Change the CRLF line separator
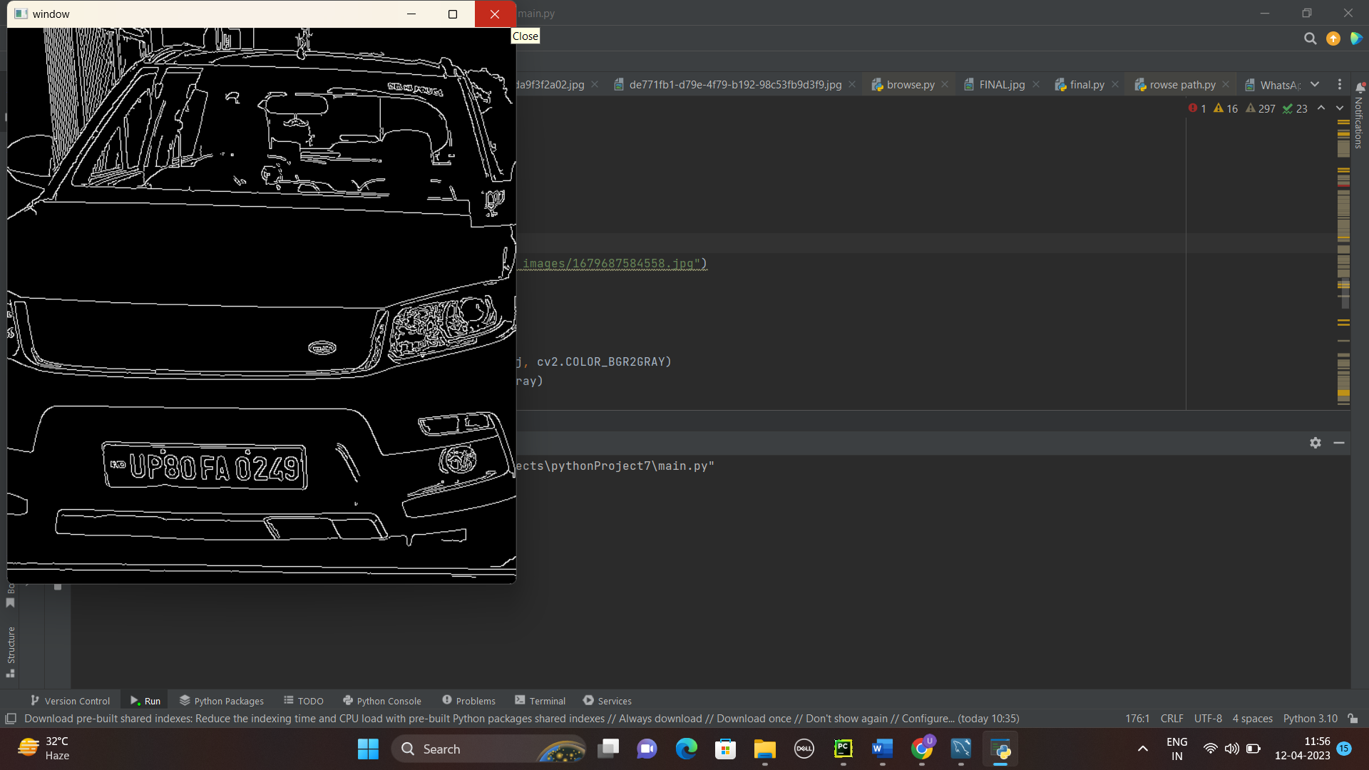This screenshot has height=770, width=1369. [x=1171, y=719]
